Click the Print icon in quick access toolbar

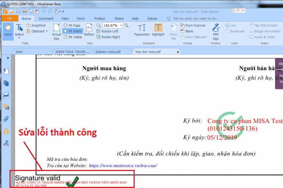[25, 12]
